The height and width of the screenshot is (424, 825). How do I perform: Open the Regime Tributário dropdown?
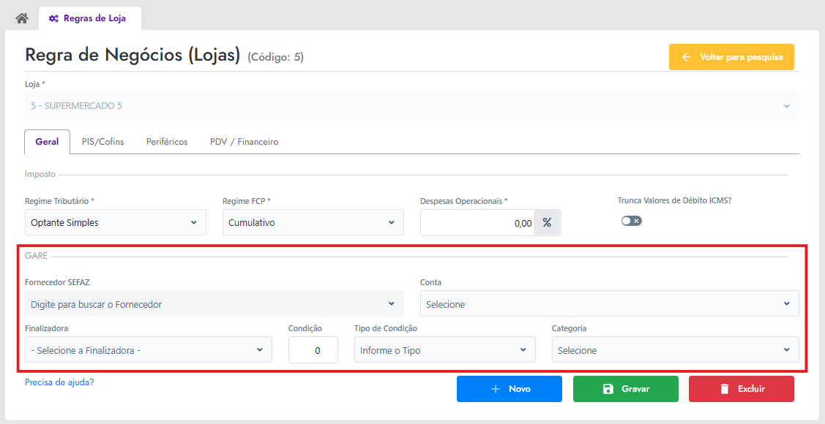115,222
